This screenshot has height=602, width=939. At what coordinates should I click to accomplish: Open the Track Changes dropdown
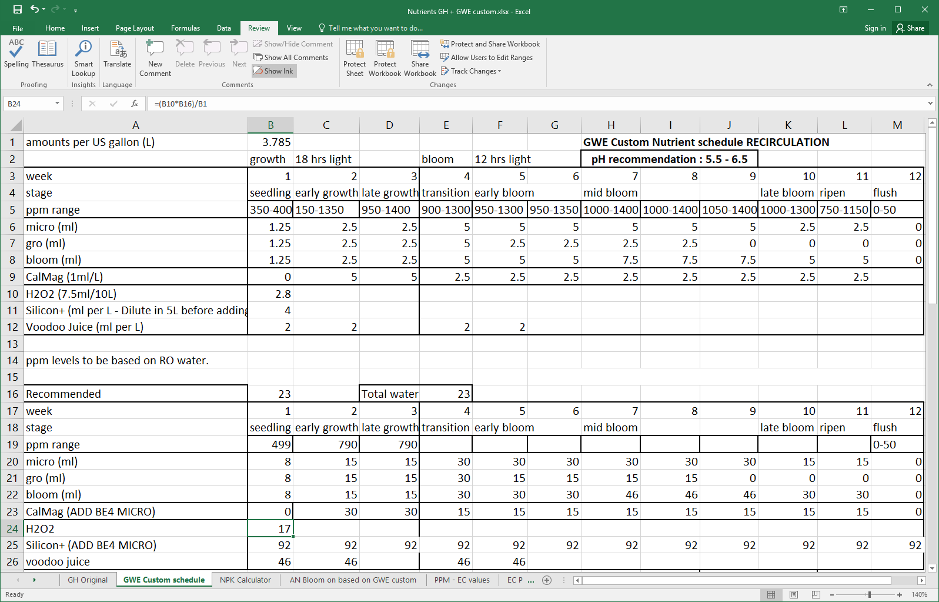point(471,71)
